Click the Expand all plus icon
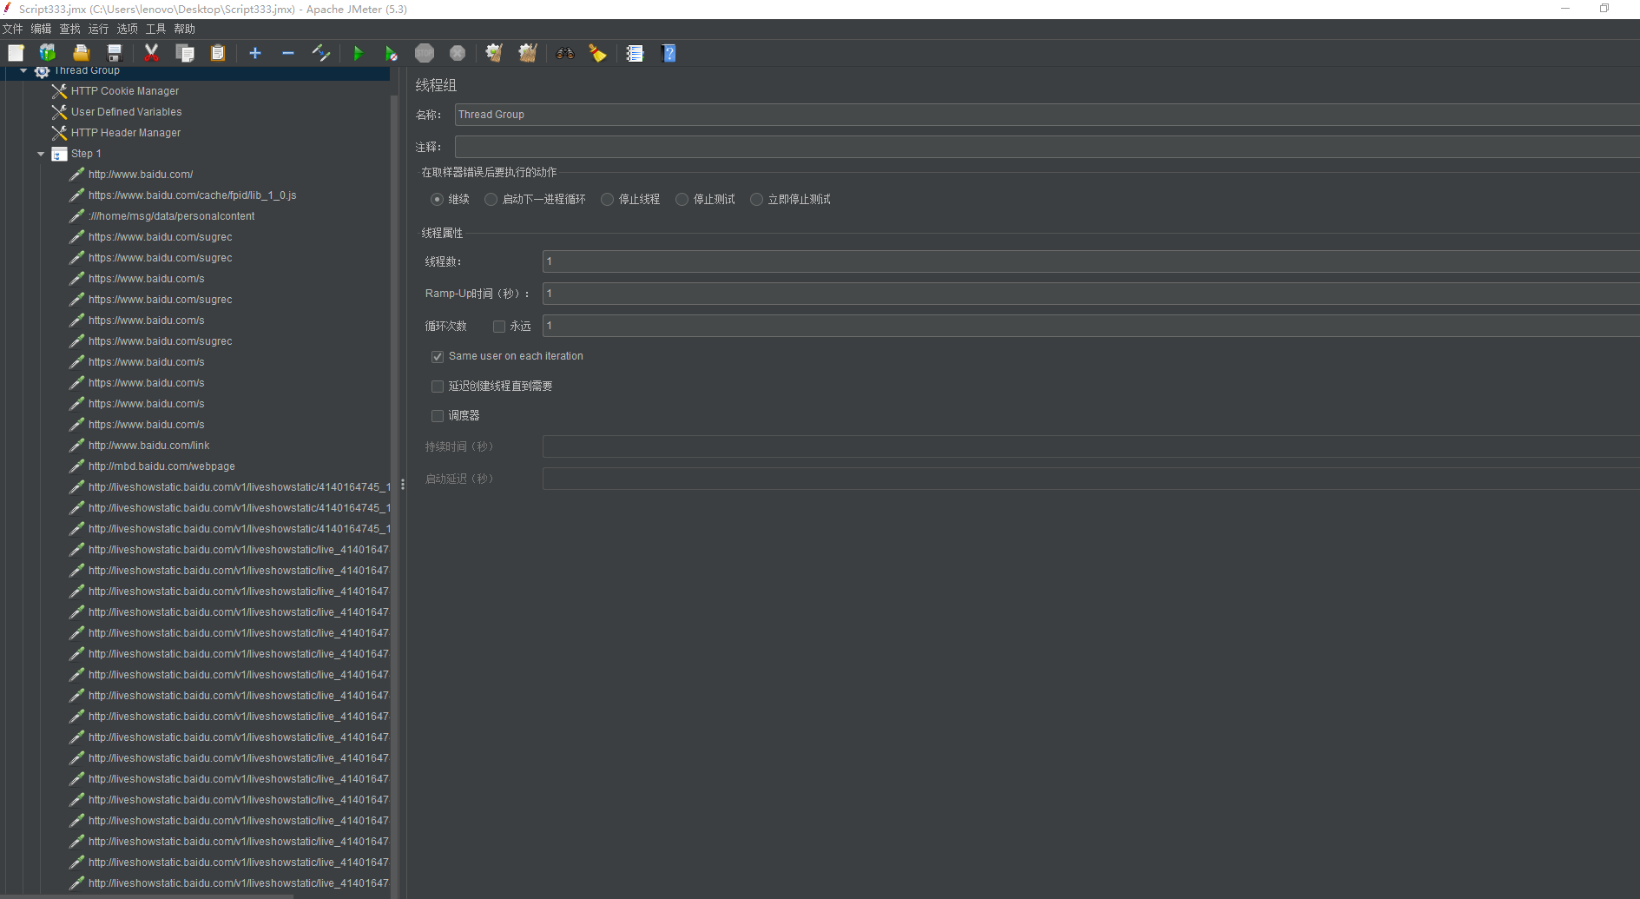 [x=255, y=53]
